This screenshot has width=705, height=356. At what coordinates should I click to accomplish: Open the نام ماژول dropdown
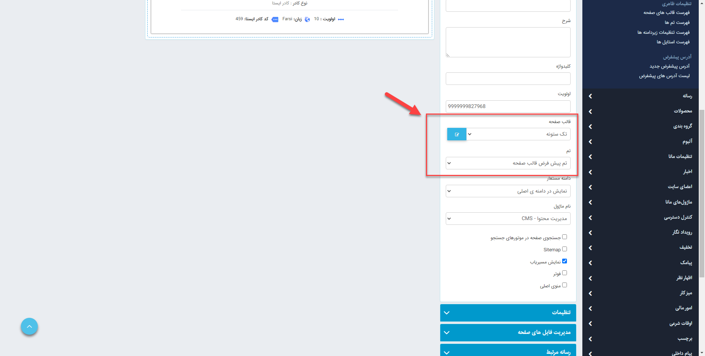coord(508,219)
